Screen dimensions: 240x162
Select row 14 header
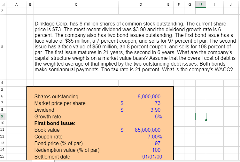3,150
